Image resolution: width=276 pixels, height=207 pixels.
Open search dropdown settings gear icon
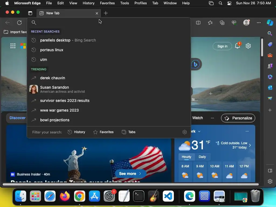point(184,132)
